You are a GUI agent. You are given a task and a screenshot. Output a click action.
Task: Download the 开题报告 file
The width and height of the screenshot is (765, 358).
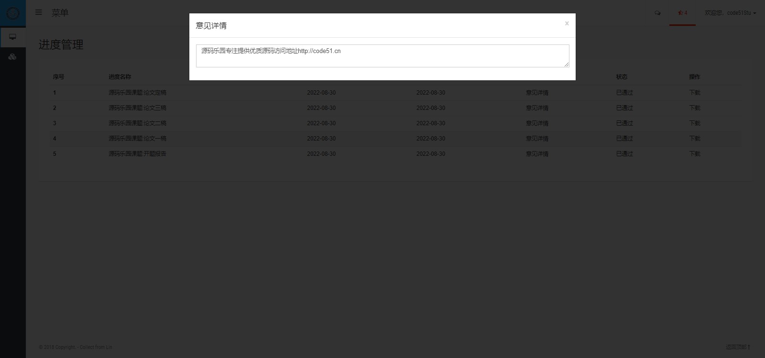tap(695, 154)
